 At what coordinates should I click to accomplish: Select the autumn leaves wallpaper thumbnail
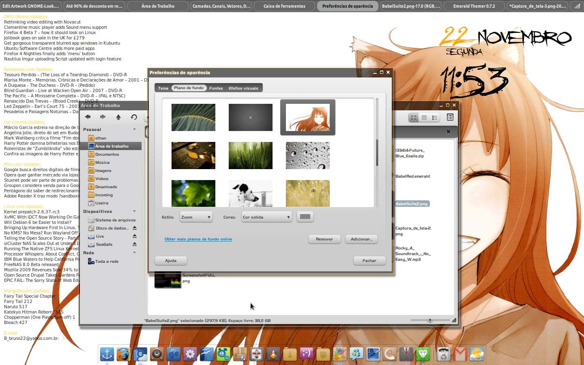(x=193, y=155)
